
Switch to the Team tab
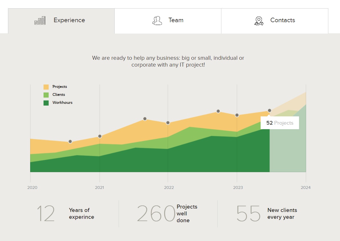click(x=168, y=21)
